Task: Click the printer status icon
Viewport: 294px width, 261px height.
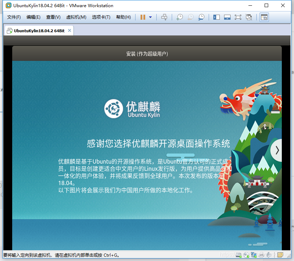Action: pos(261,255)
